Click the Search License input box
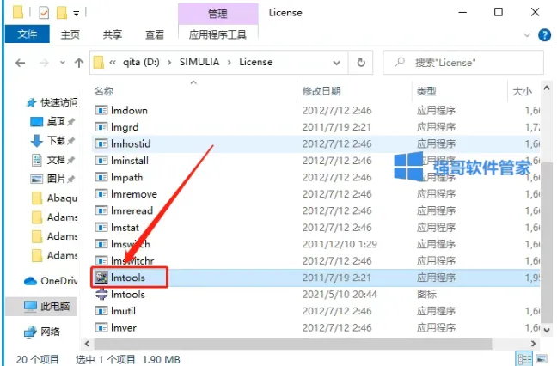This screenshot has width=557, height=366. 463,63
